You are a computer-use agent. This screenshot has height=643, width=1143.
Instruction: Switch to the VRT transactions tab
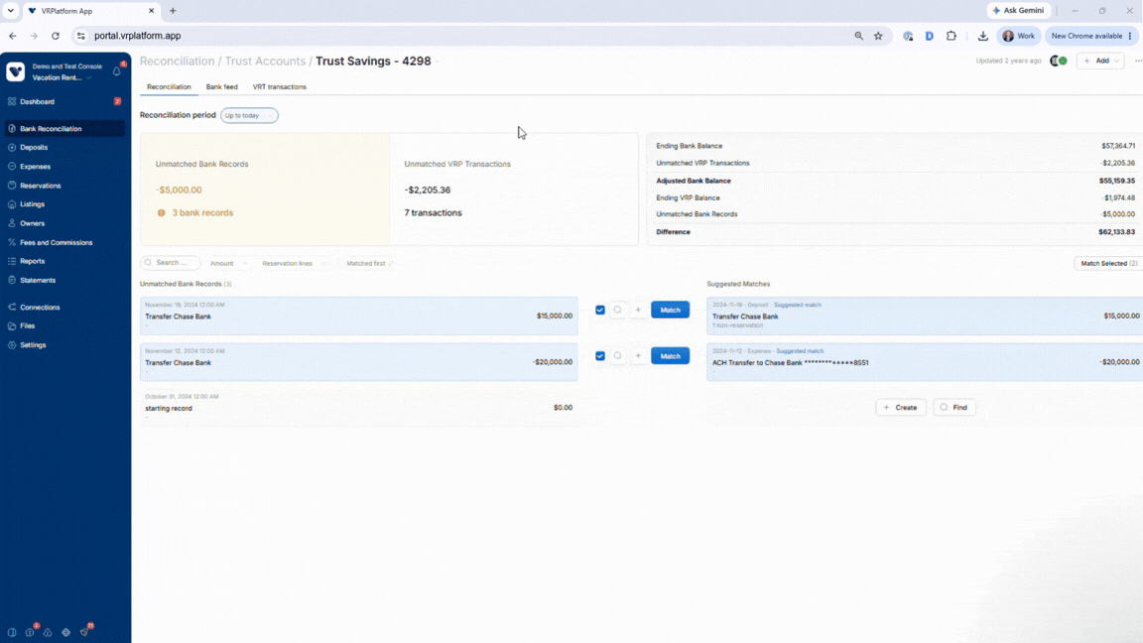pyautogui.click(x=279, y=86)
